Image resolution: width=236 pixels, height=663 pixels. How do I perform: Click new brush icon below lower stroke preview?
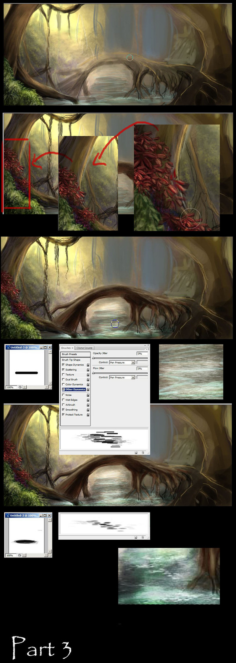click(x=136, y=537)
